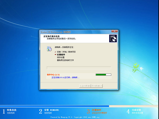Click the red checkmark next to 安装「开始」菜单项目
The image size is (159, 119).
[55, 52]
